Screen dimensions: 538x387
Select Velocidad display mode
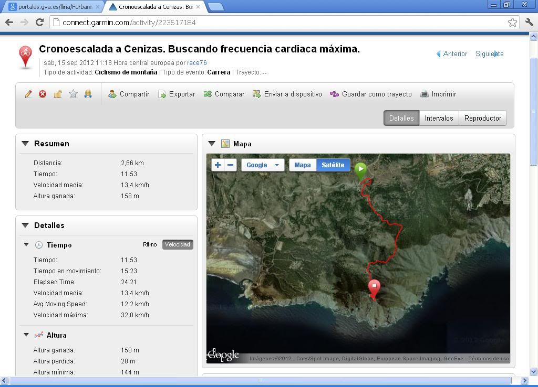point(178,244)
